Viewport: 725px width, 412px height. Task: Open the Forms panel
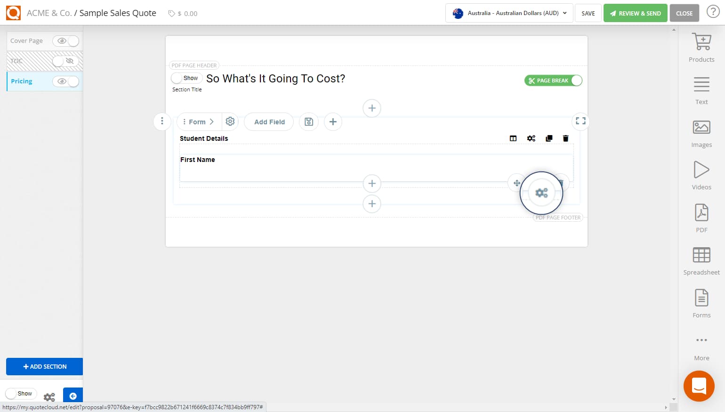tap(701, 302)
